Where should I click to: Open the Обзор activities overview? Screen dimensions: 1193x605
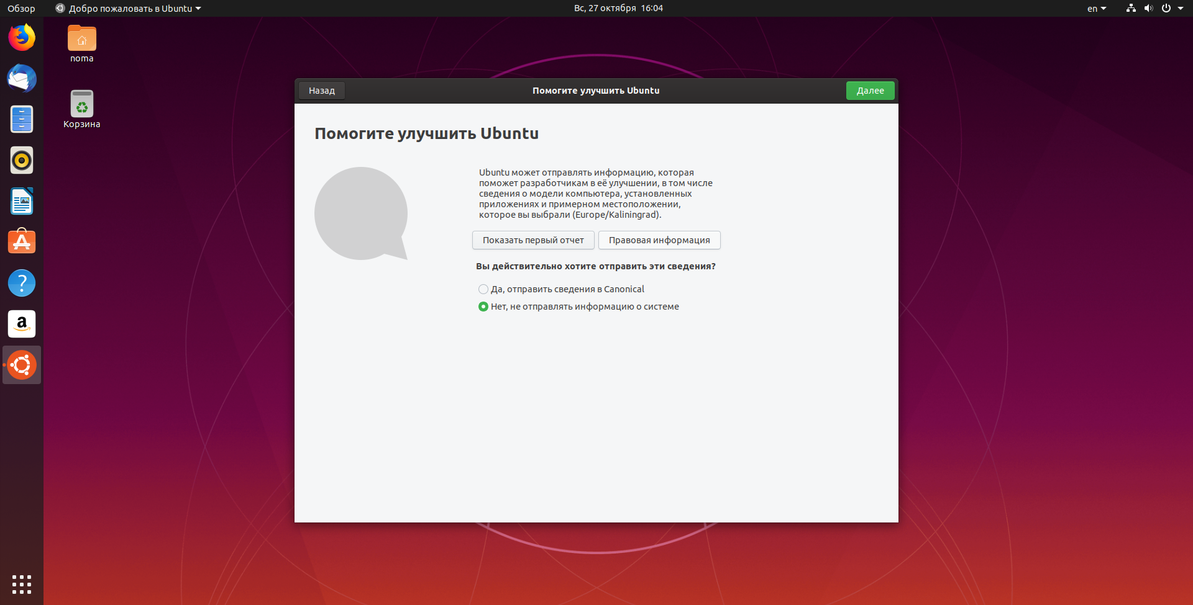coord(21,9)
